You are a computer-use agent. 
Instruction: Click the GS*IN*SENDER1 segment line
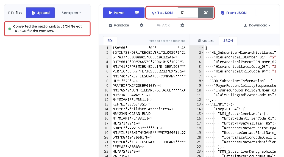pos(149,53)
